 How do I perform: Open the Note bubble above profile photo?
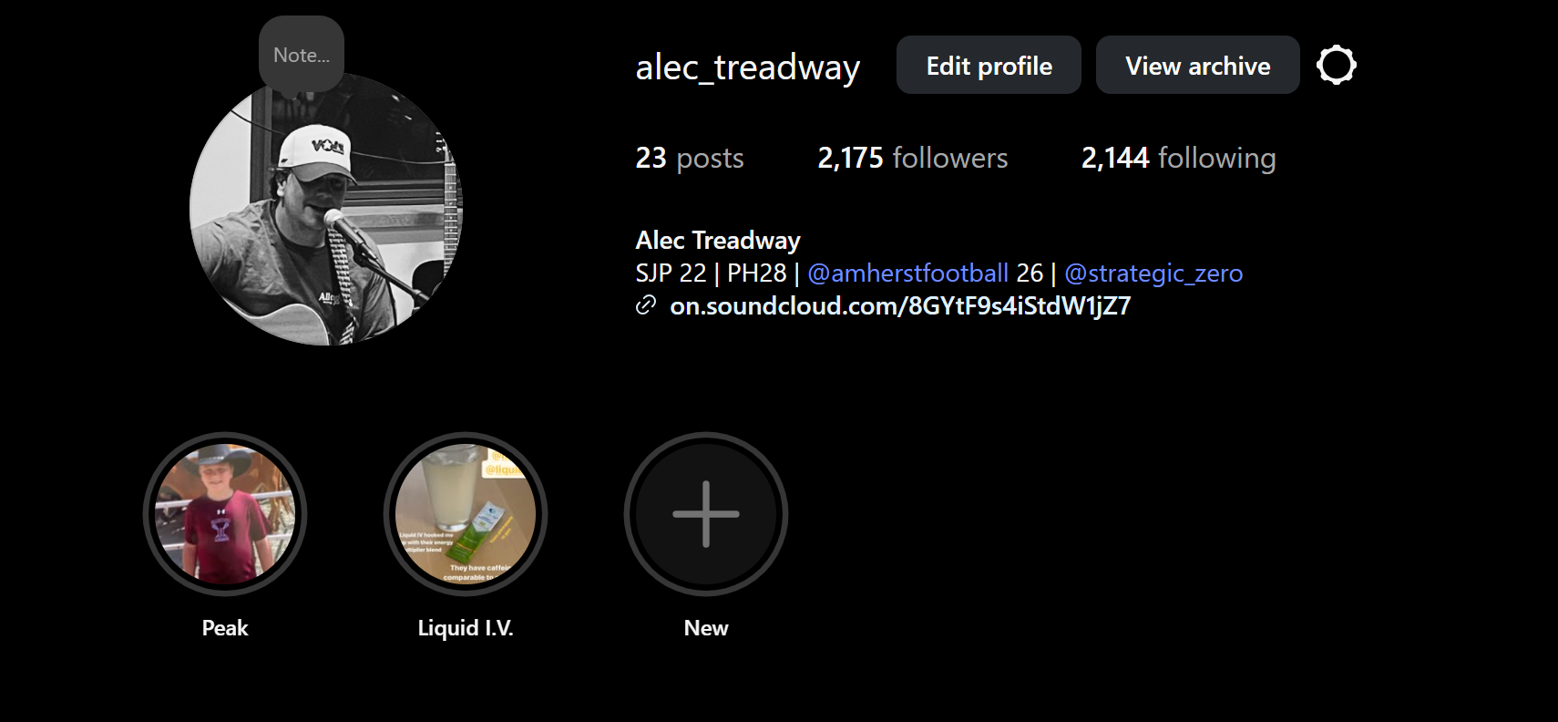(x=302, y=55)
